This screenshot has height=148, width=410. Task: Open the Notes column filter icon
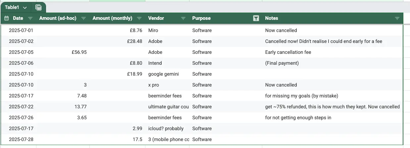click(x=397, y=18)
